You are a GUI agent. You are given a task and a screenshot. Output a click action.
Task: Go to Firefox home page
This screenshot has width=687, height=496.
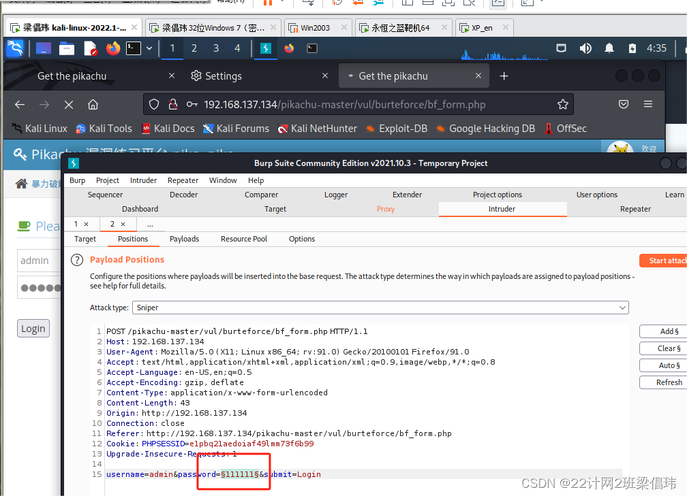pyautogui.click(x=93, y=105)
